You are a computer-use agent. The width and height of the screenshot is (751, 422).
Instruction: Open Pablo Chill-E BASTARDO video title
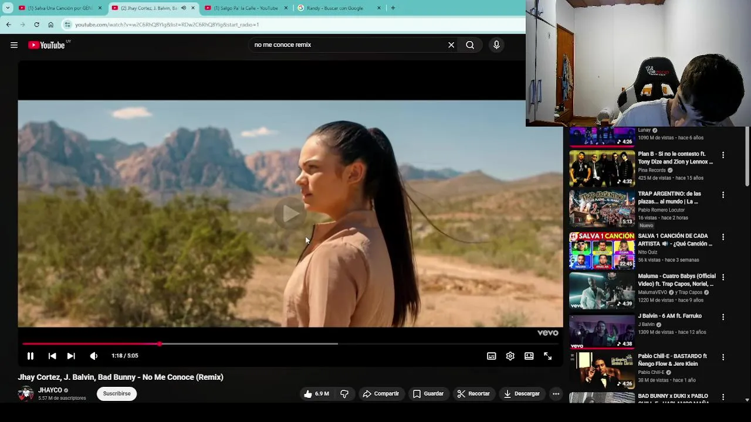(672, 360)
